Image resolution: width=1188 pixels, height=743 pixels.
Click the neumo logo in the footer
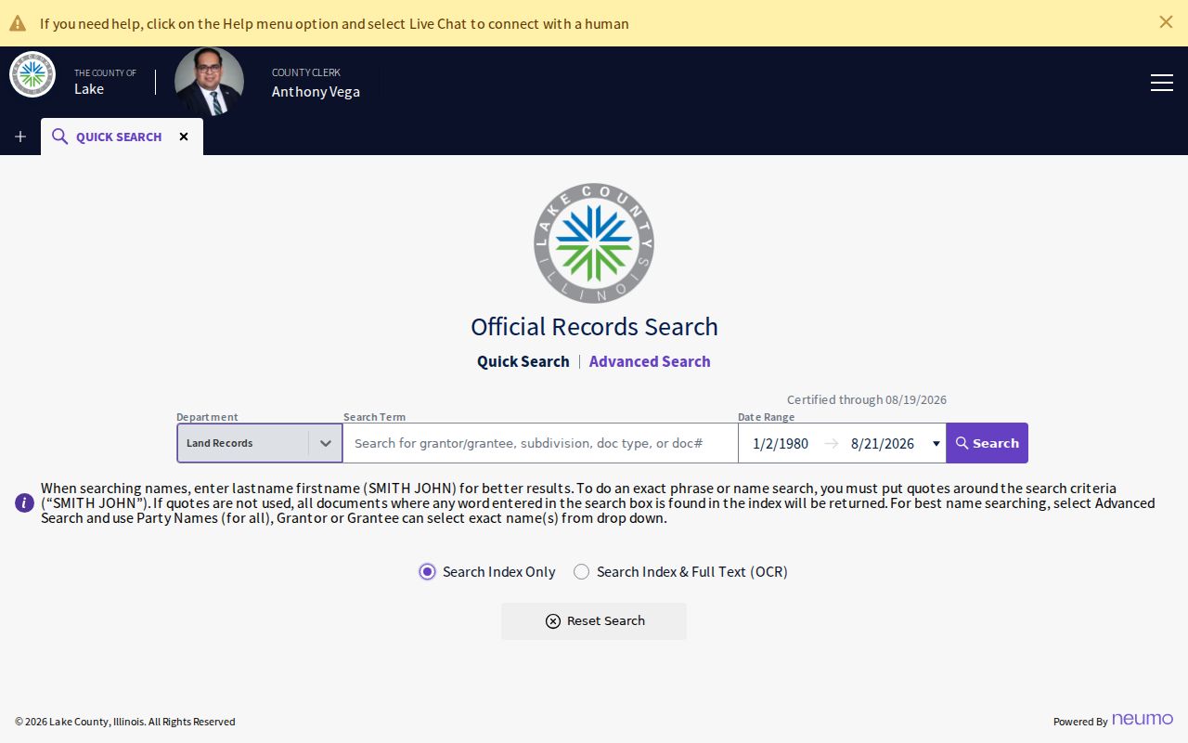(x=1143, y=719)
